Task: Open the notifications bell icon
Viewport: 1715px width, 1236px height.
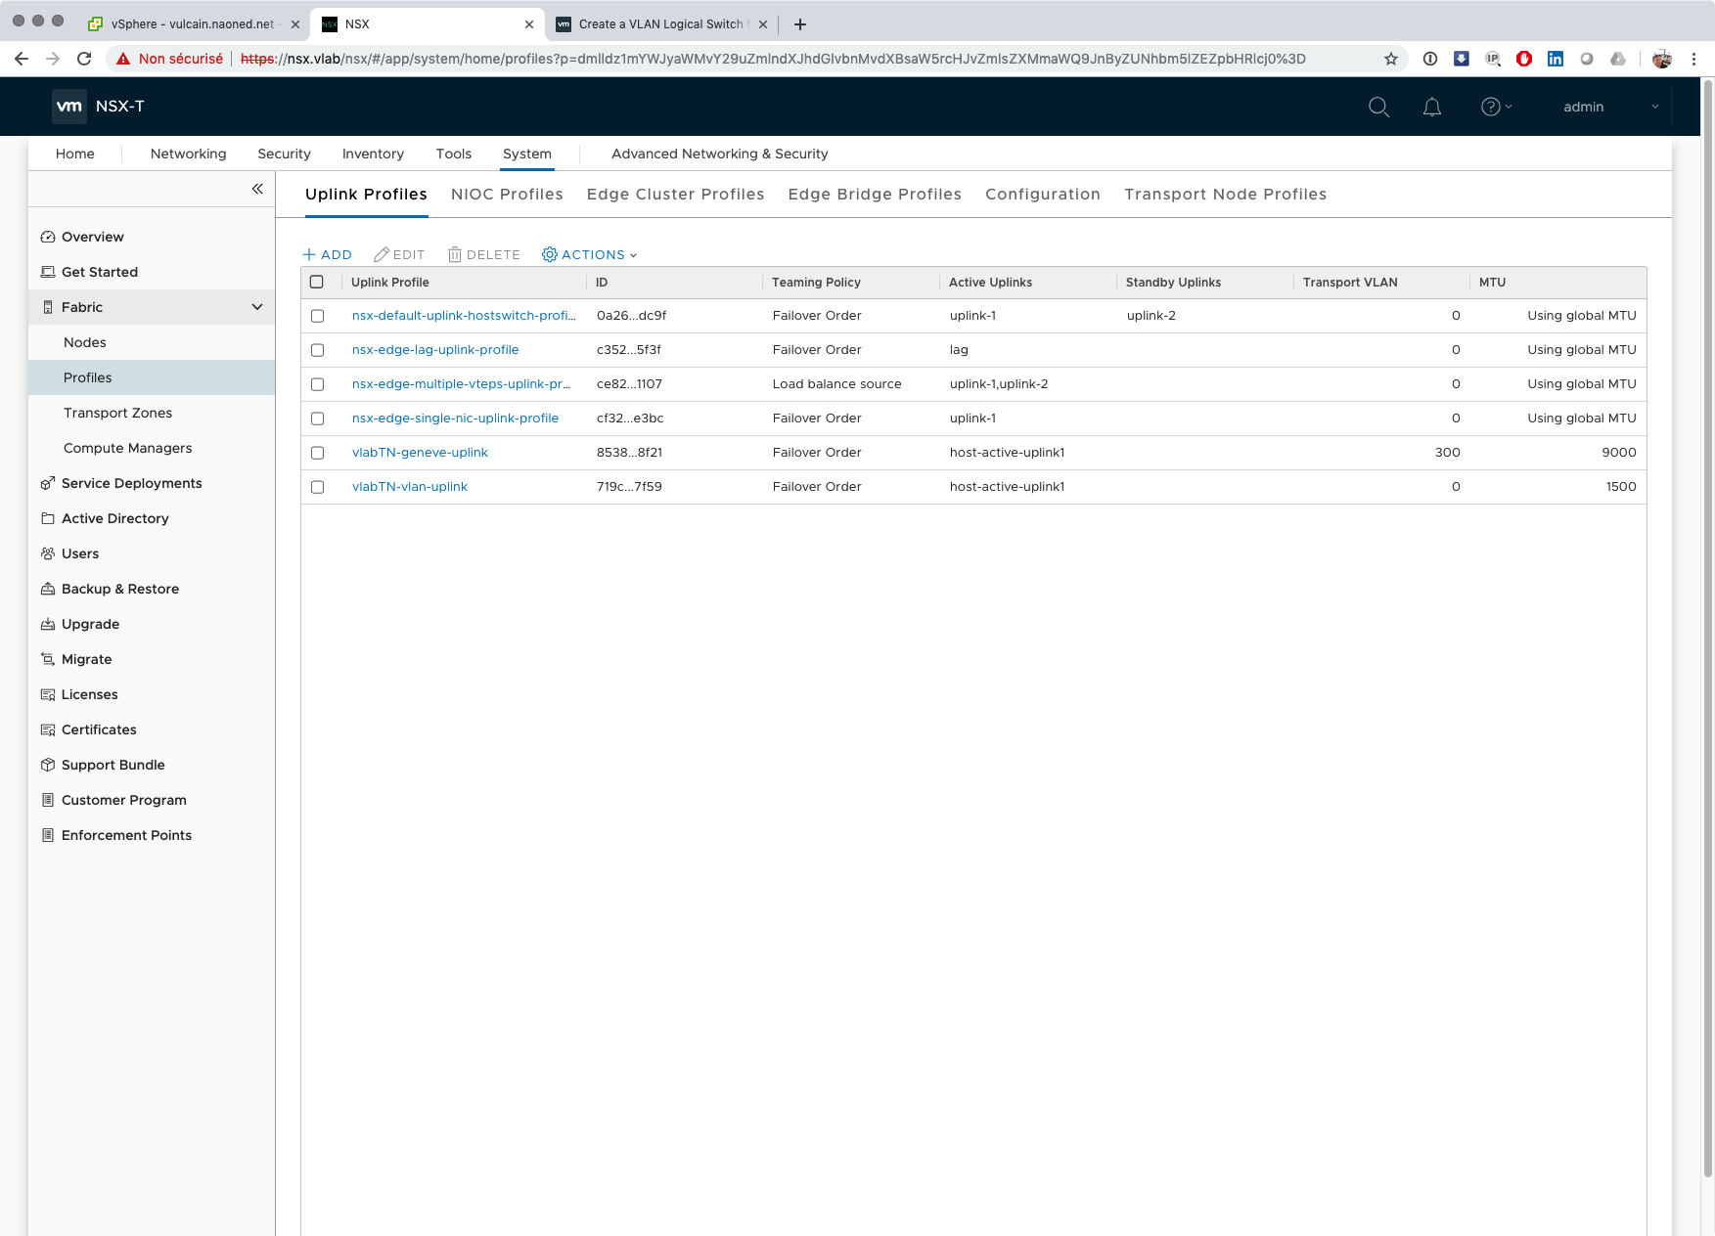Action: point(1431,107)
